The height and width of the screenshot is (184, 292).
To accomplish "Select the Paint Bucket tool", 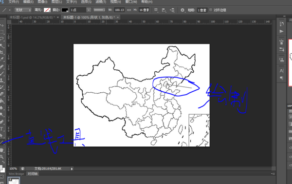I will [x=2, y=101].
